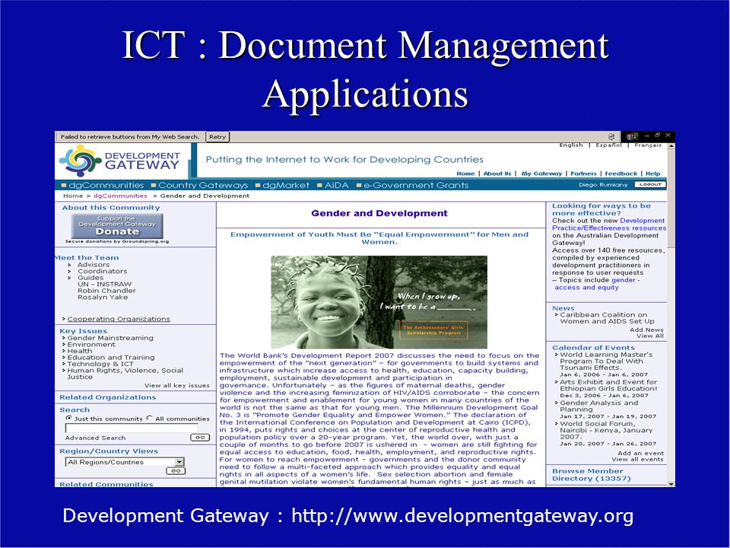Open Development Practice/Effectiveness resources link
The image size is (730, 548).
pyautogui.click(x=609, y=225)
